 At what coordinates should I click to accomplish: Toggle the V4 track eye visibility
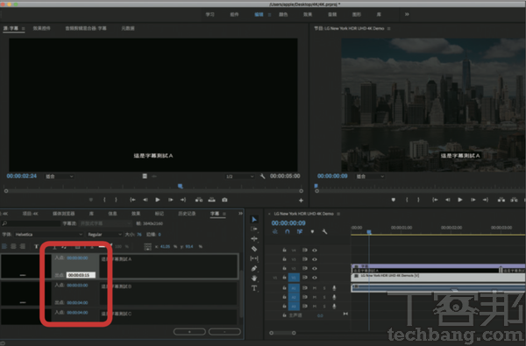(315, 251)
